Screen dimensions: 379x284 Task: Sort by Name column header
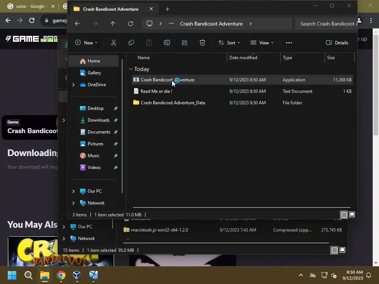[144, 57]
